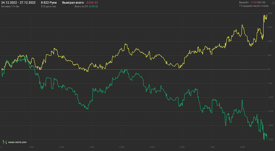Open graph settings gear icon
Viewport: 275px width, 151px height.
[x=273, y=3]
